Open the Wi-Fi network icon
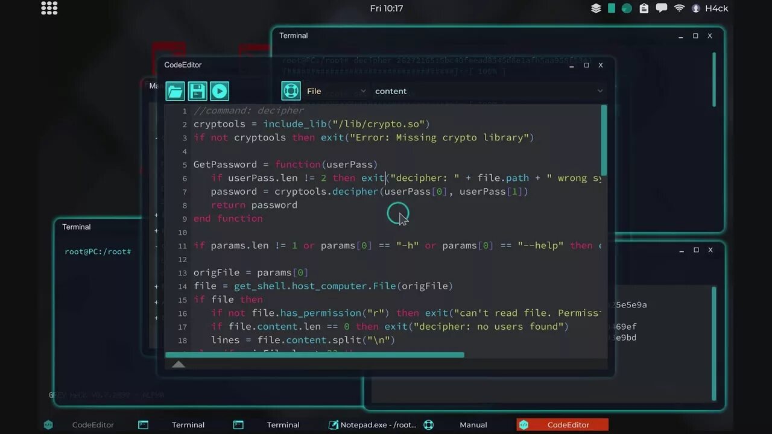 (x=679, y=8)
